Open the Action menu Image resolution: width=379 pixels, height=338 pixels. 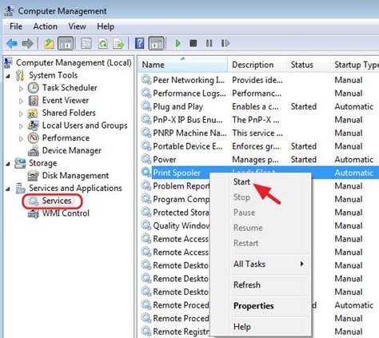(x=45, y=26)
